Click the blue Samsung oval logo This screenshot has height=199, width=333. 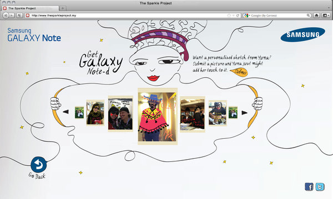[302, 34]
